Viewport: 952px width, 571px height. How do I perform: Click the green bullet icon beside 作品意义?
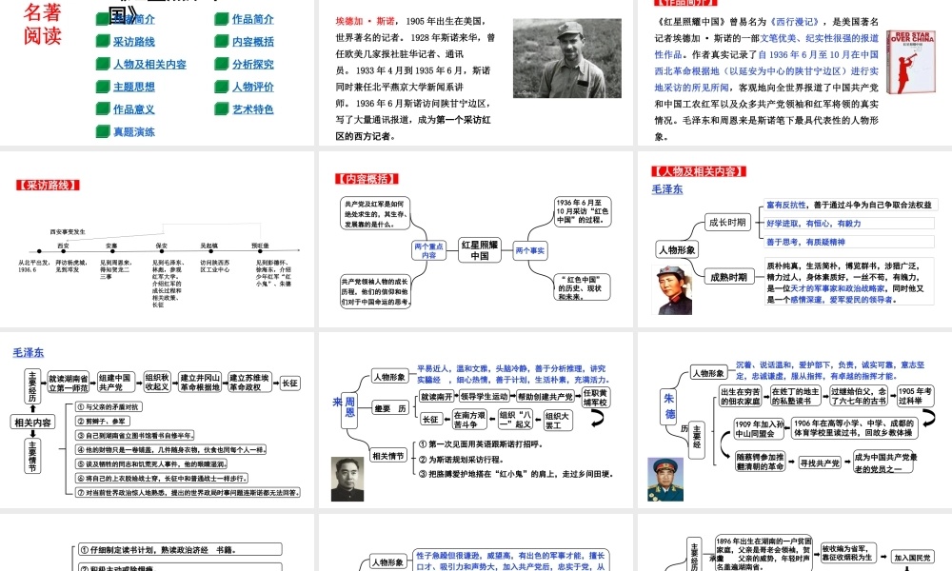pos(103,108)
